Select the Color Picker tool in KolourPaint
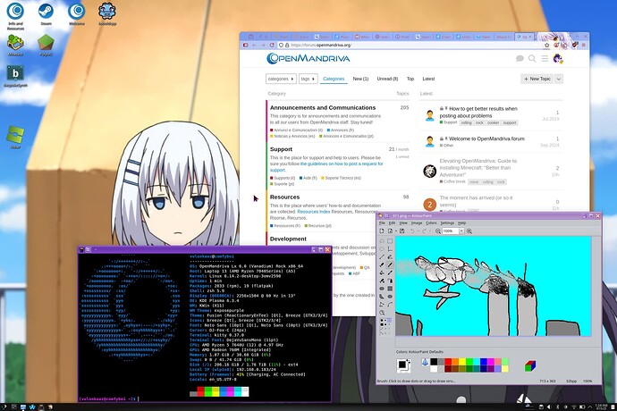Screen dimensions: 617x411 coord(390,273)
